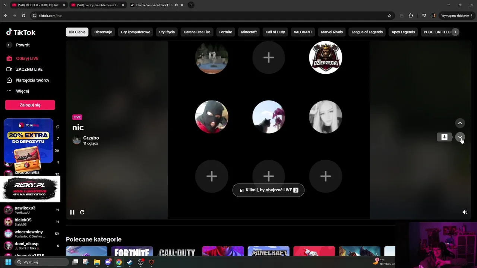Click the balaclava guest avatar
Screen dimensions: 477x268
(212, 117)
